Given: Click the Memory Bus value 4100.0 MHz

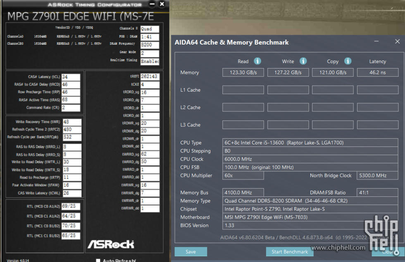Looking at the screenshot, I should pyautogui.click(x=243, y=192).
